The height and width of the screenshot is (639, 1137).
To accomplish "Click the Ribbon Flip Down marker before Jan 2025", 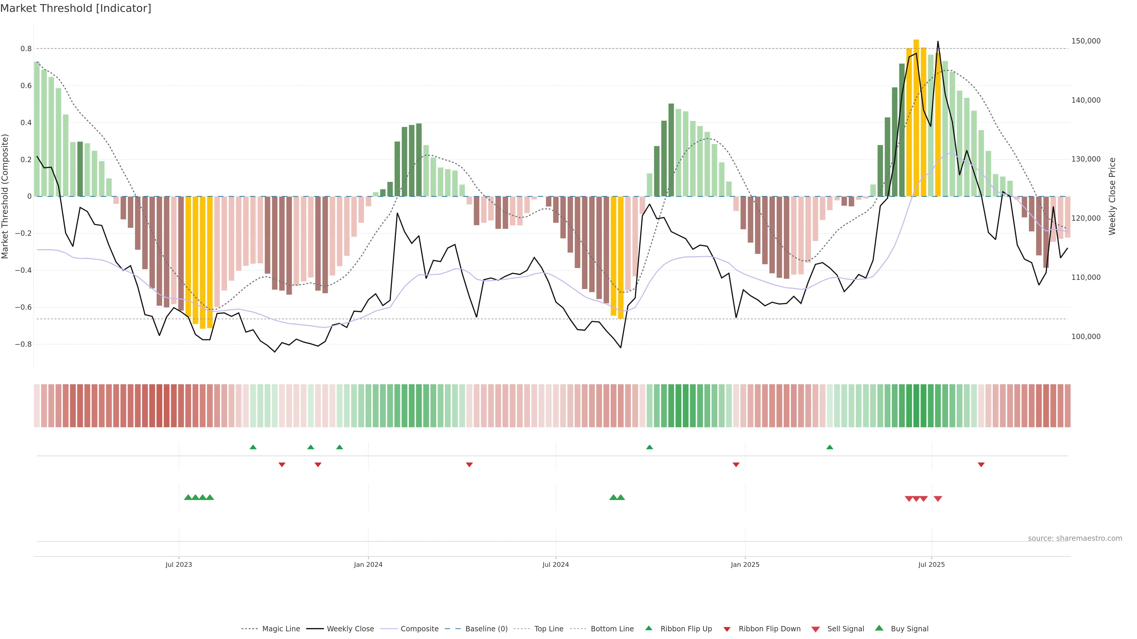I will point(736,464).
